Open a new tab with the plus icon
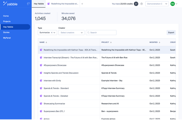 click(82, 4)
